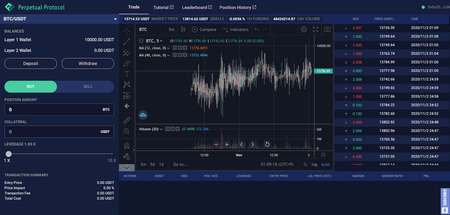Viewport: 450px width, 215px height.
Task: Open settings for MA 12 indicator
Action: tap(180, 48)
